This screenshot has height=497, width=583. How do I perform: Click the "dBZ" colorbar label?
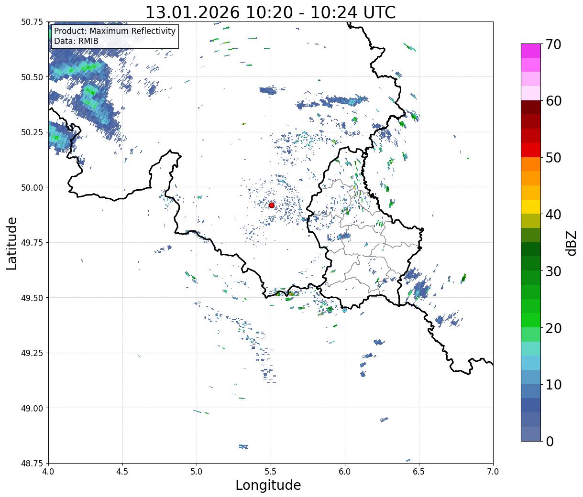pos(571,243)
